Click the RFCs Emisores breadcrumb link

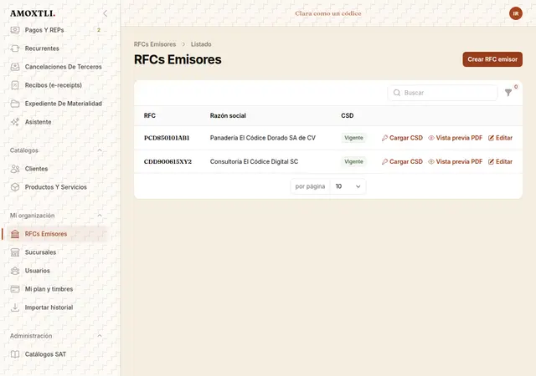pyautogui.click(x=155, y=44)
